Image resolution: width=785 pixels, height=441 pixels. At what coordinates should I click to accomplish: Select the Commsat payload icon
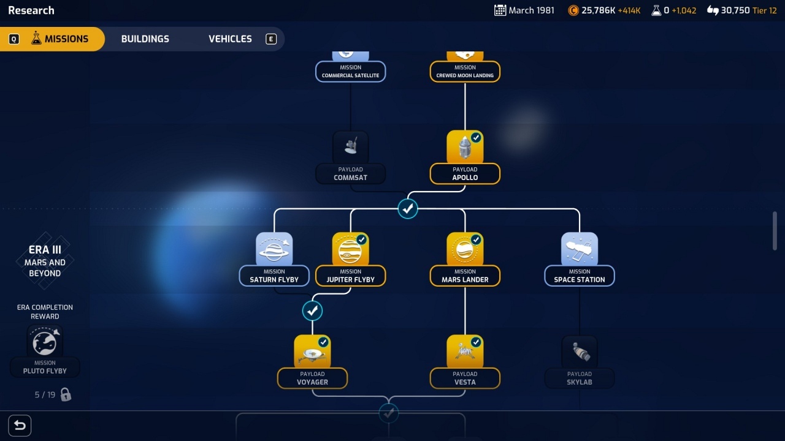pyautogui.click(x=350, y=148)
